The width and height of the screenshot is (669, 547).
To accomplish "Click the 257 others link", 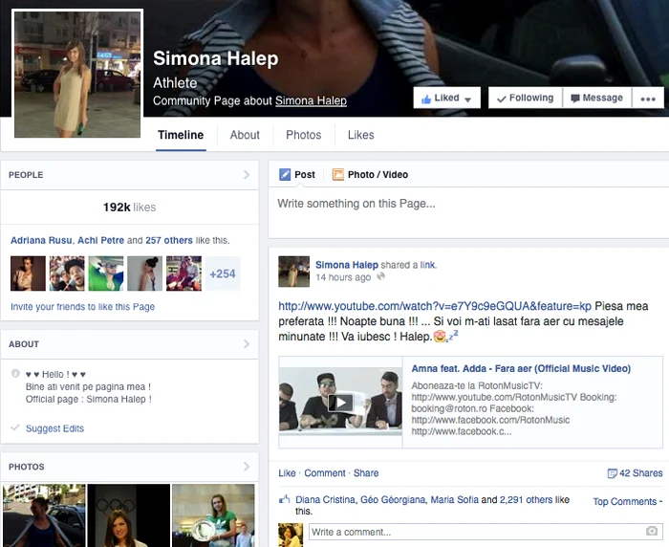I will point(169,240).
